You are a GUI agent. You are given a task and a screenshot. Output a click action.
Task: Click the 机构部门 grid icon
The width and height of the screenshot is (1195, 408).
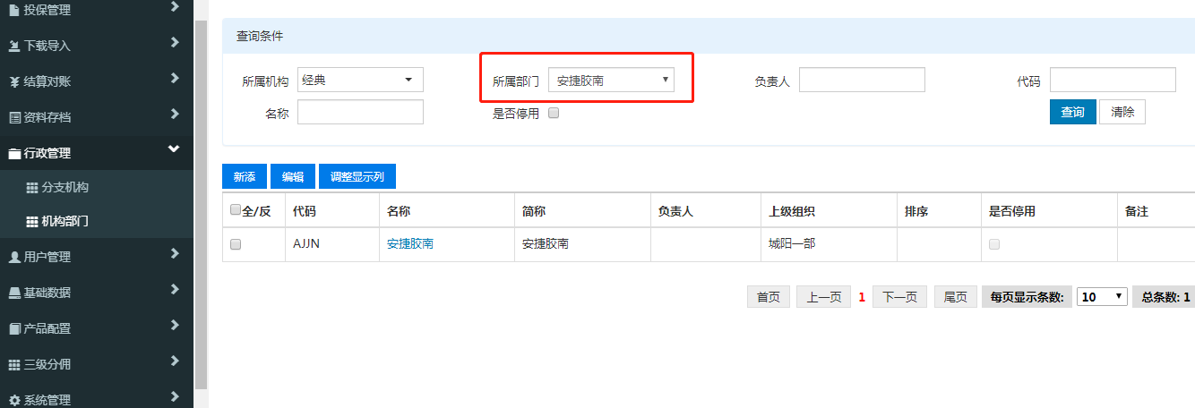coord(32,221)
